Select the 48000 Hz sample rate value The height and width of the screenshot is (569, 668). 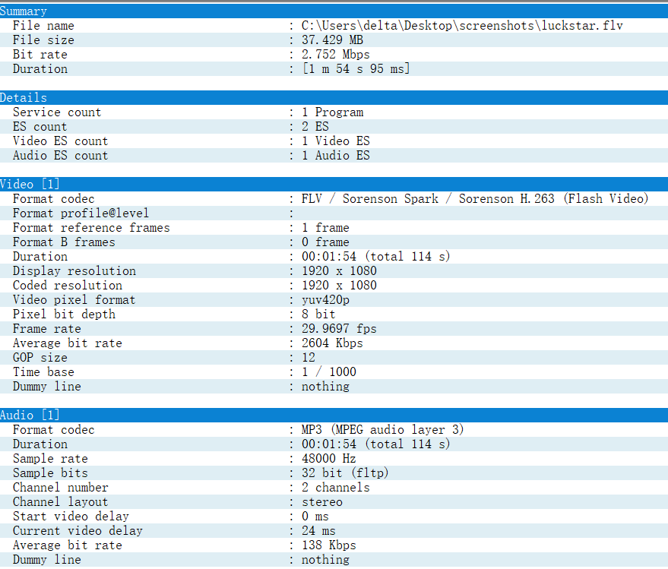click(x=328, y=459)
